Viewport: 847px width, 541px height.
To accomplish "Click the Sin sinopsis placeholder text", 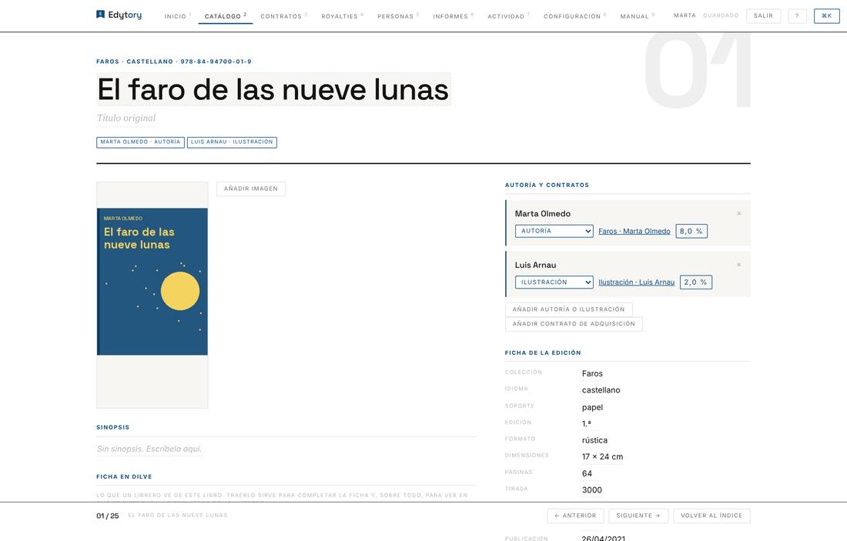I will [149, 449].
